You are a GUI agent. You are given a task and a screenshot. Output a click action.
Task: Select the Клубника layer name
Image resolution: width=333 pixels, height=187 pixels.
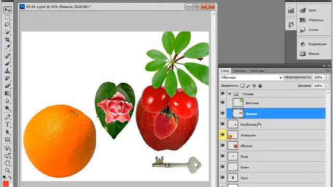[249, 125]
